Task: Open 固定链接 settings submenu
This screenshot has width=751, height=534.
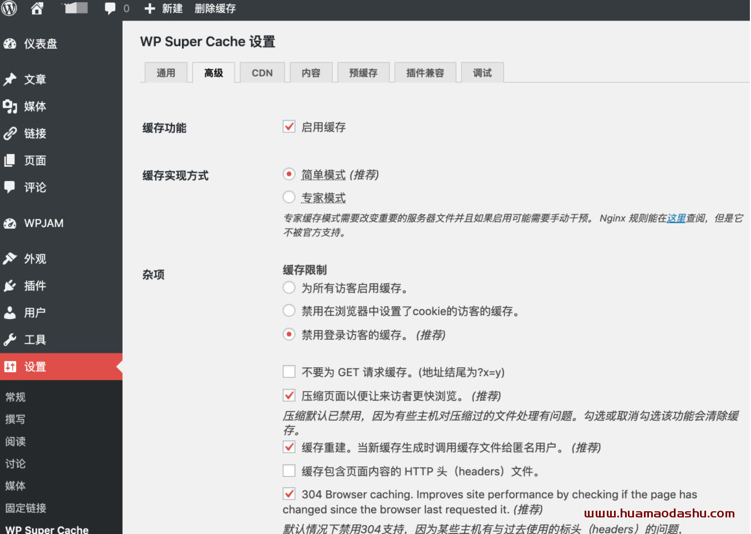Action: (x=26, y=508)
